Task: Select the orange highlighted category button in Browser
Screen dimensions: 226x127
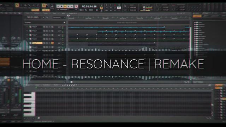Action: pos(197,16)
